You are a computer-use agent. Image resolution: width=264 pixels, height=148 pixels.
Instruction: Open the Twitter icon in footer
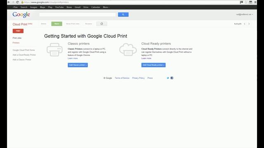(168, 78)
